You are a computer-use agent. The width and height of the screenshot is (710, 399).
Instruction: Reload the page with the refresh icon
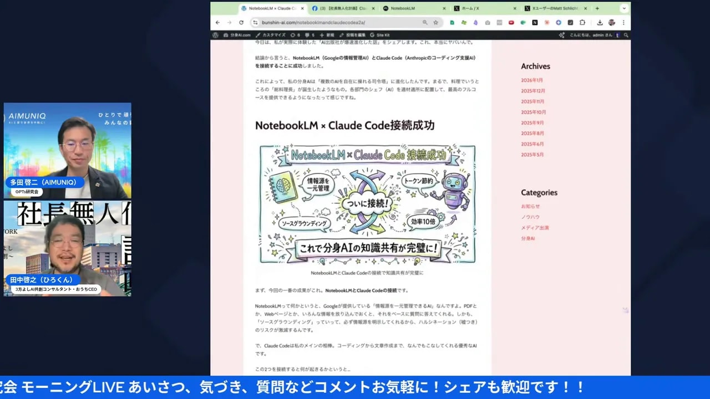coord(241,22)
